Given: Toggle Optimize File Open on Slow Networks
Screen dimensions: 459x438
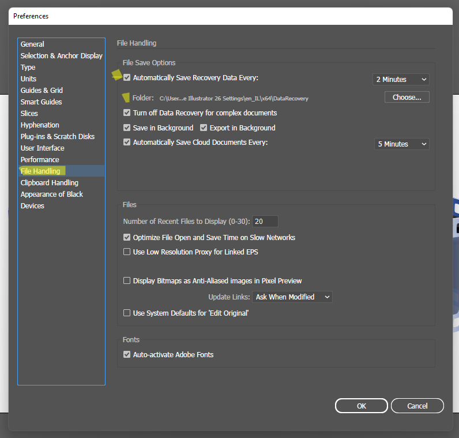Looking at the screenshot, I should click(x=127, y=237).
